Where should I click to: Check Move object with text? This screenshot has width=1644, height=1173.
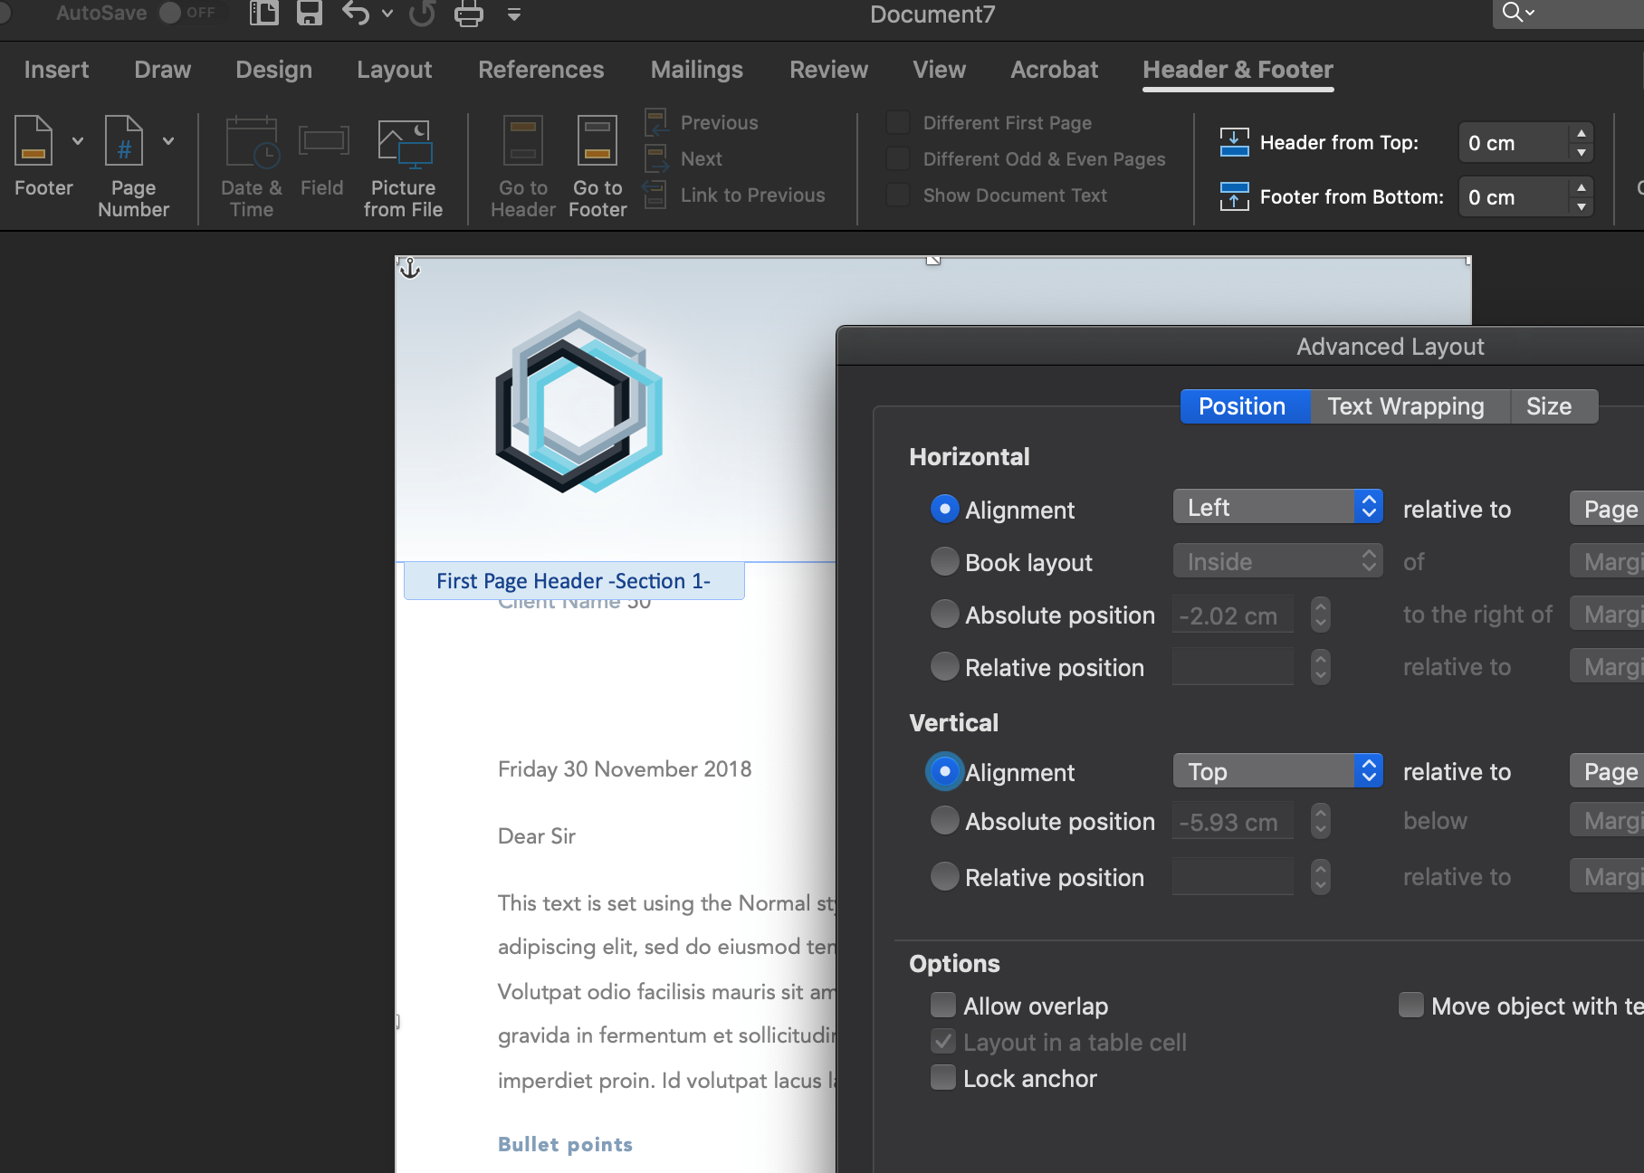point(1410,1005)
